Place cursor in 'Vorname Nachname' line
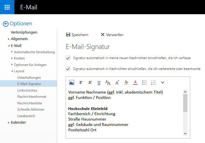The image size is (205, 143). [x=115, y=92]
